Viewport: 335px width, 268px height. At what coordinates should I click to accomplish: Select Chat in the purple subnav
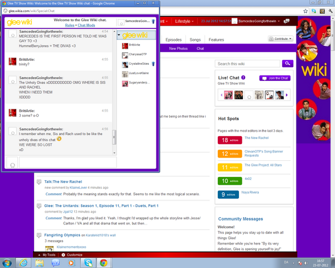coord(200,49)
